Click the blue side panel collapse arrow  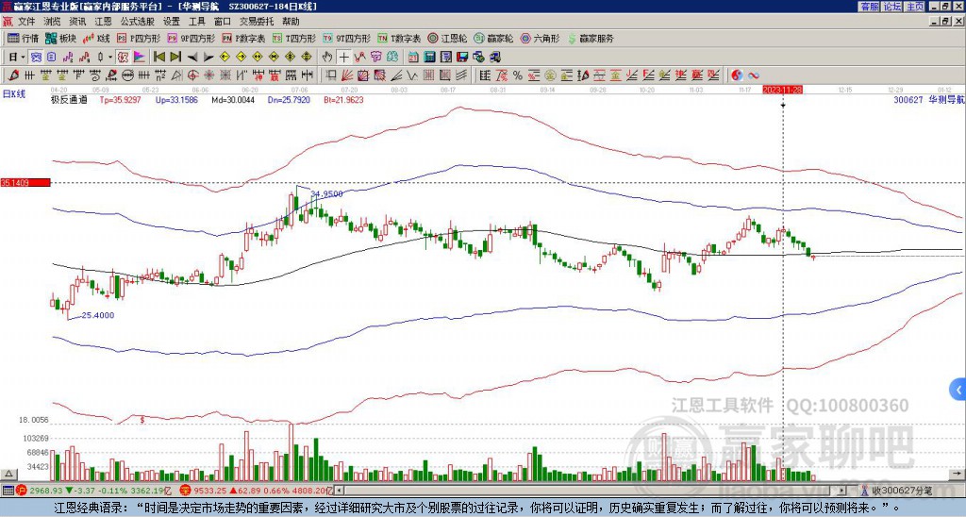pyautogui.click(x=958, y=389)
